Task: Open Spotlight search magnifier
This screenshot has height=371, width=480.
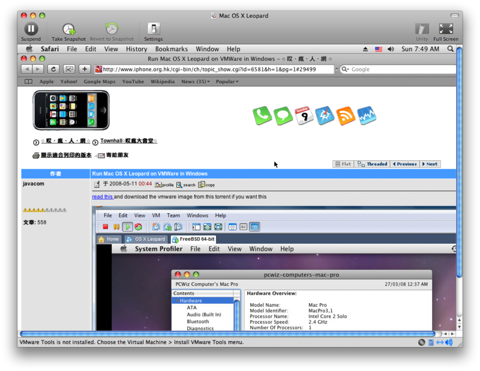Action: (x=451, y=49)
